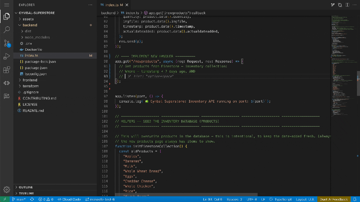Open the Search view icon
This screenshot has width=360, height=202.
coord(7,29)
